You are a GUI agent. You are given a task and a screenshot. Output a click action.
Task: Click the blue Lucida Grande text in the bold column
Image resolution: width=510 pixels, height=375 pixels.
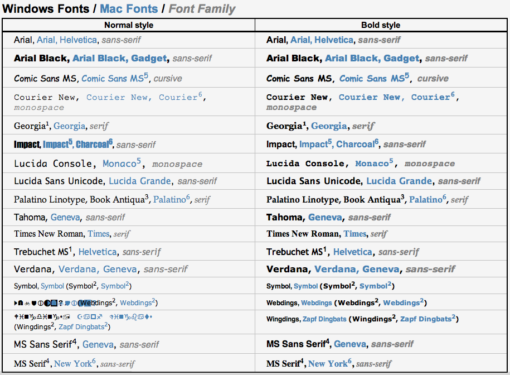[x=399, y=181]
